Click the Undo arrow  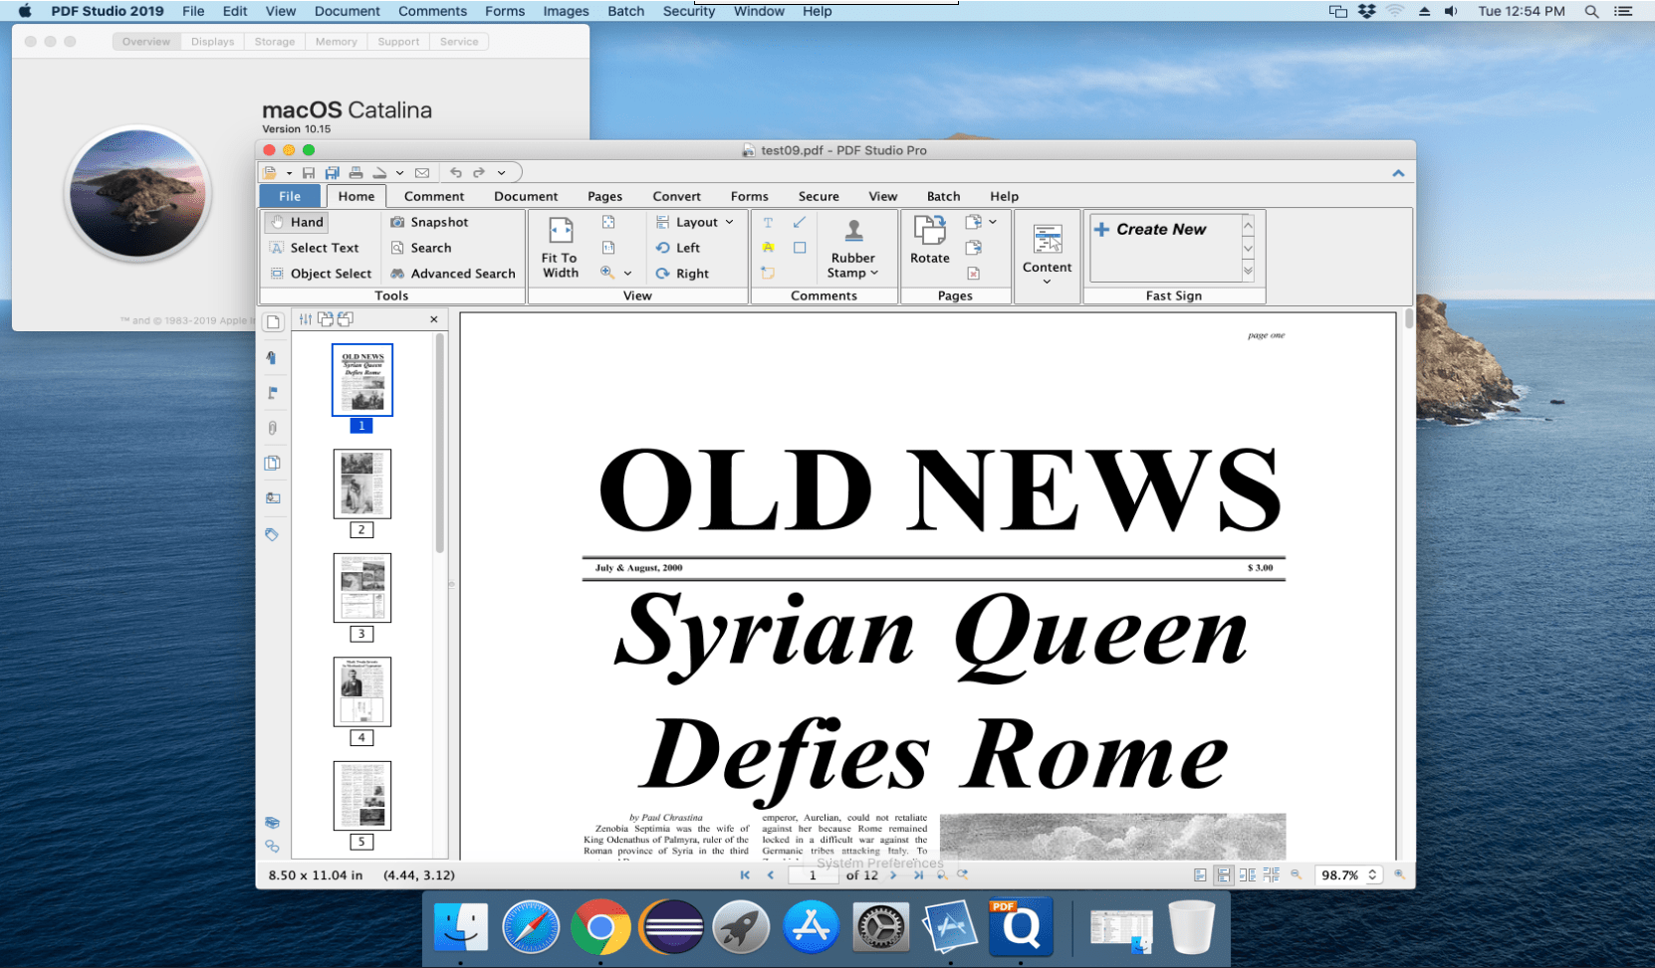pos(456,172)
